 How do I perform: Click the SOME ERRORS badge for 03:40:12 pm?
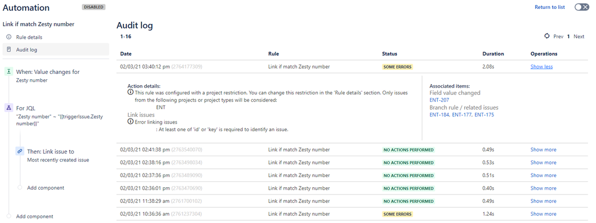pos(397,67)
